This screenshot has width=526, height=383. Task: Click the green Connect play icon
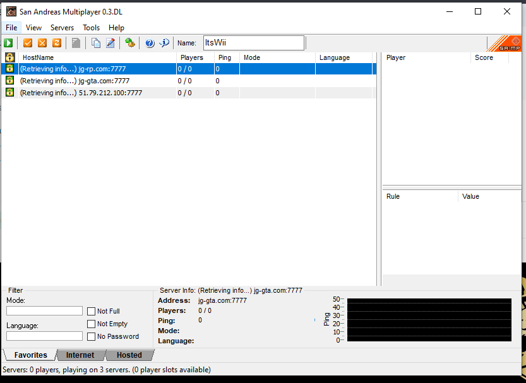click(x=8, y=43)
